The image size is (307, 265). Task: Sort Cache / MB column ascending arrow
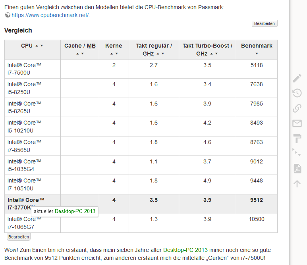point(77,54)
